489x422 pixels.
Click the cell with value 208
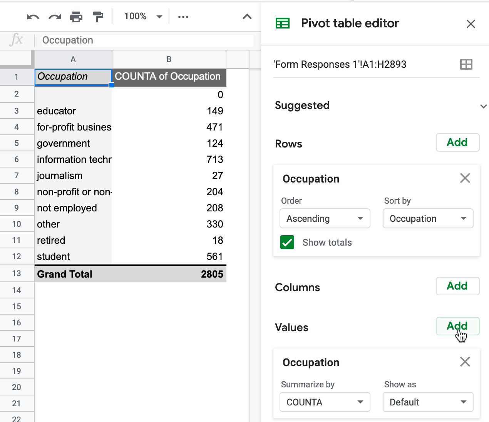point(169,208)
